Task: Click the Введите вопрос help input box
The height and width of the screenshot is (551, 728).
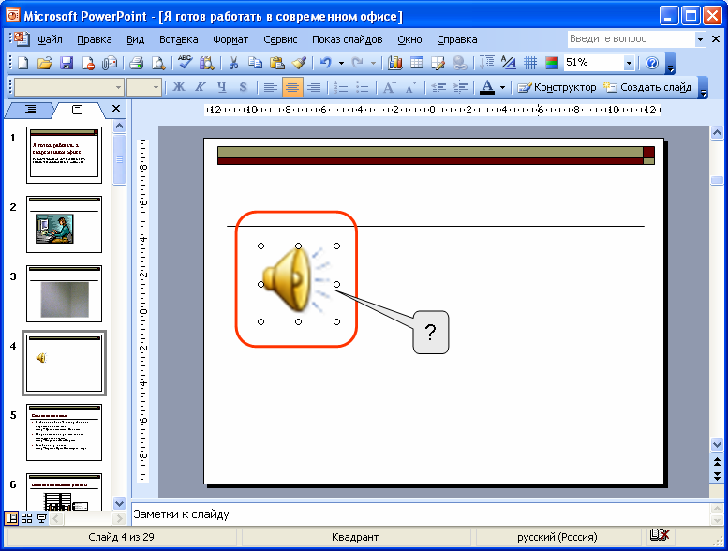Action: [631, 39]
